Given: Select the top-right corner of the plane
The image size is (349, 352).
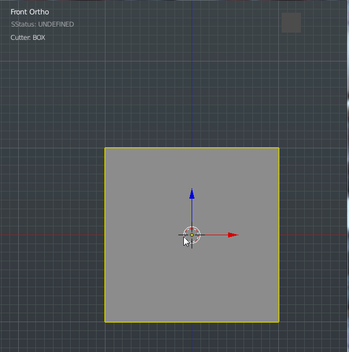Looking at the screenshot, I should point(279,148).
